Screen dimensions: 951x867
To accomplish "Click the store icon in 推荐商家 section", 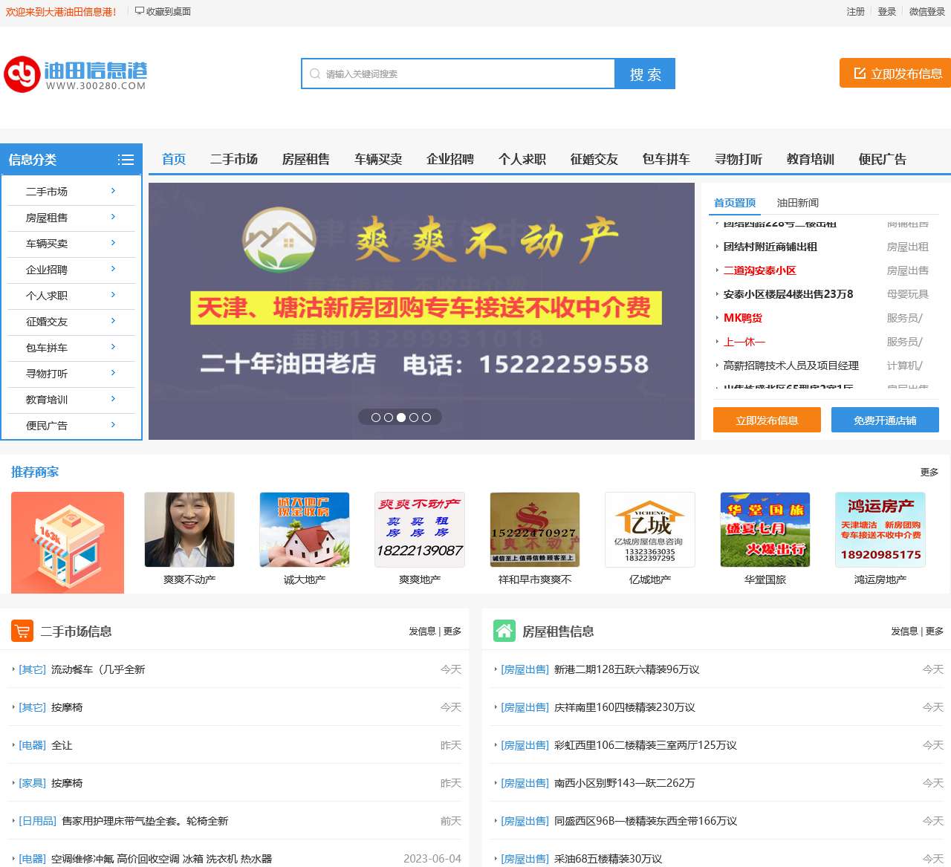I will coord(68,542).
